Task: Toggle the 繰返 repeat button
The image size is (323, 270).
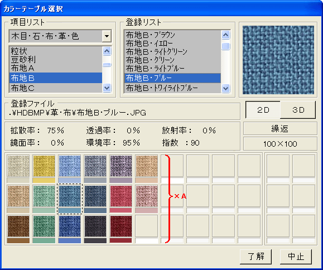Action: (280, 129)
